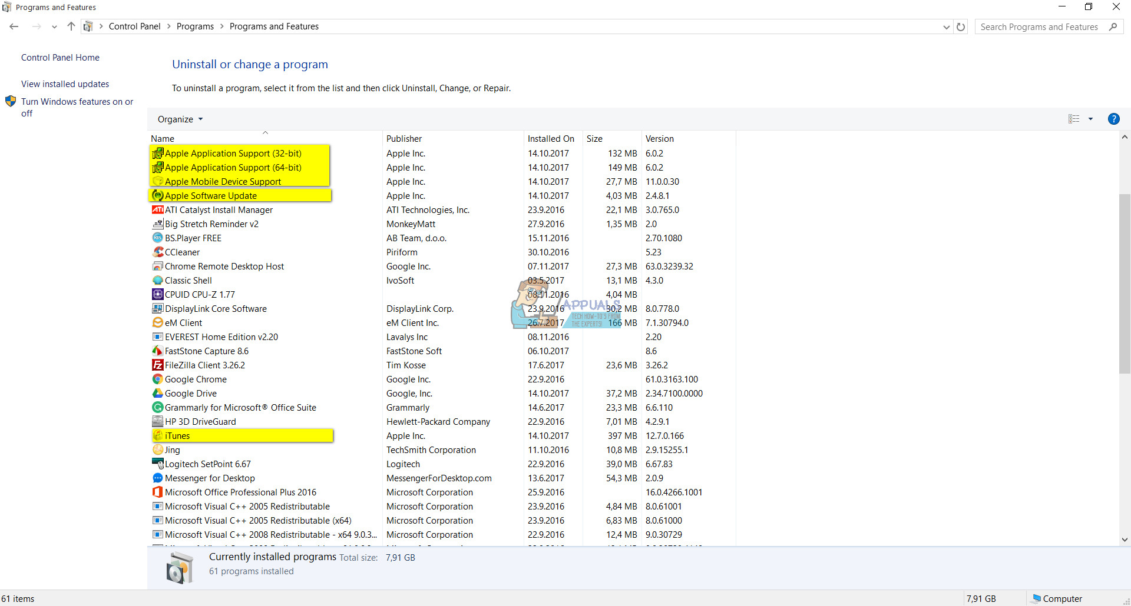Image resolution: width=1131 pixels, height=606 pixels.
Task: Click the CPUID CPU-Z icon
Action: [x=158, y=295]
